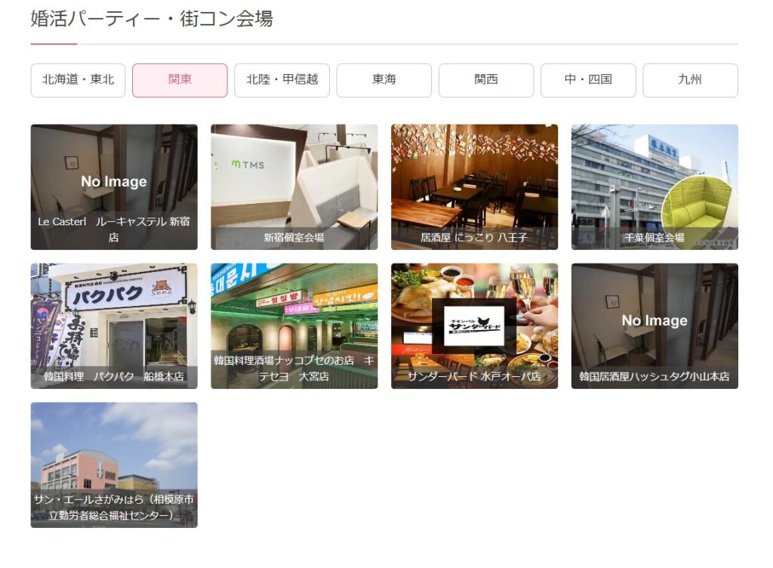Open the 中・四国 region filter
This screenshot has height=568, width=773.
tap(587, 79)
